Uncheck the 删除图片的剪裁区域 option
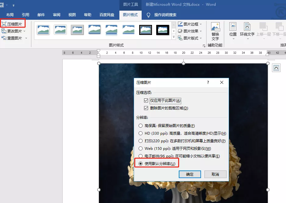This screenshot has width=286, height=203. pyautogui.click(x=146, y=108)
